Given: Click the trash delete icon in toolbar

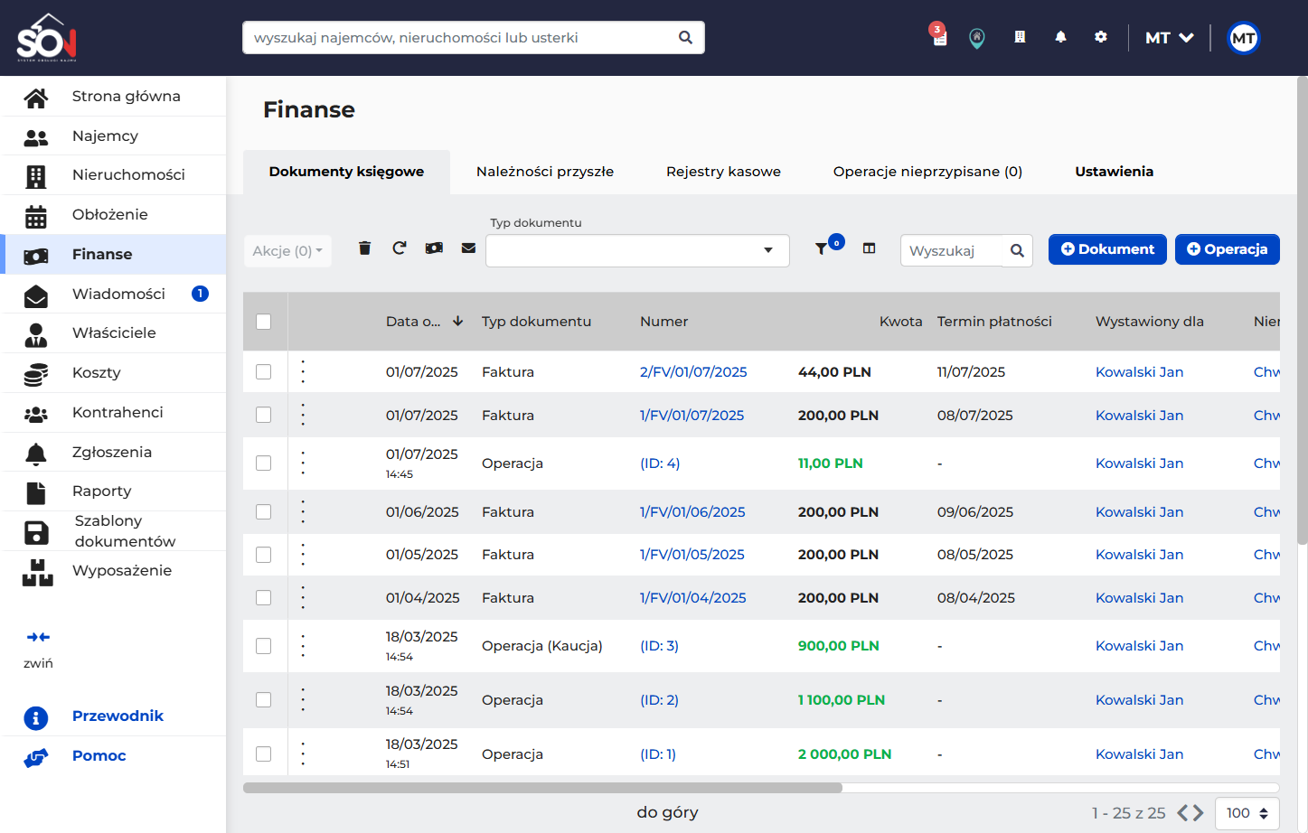Looking at the screenshot, I should click(x=364, y=248).
